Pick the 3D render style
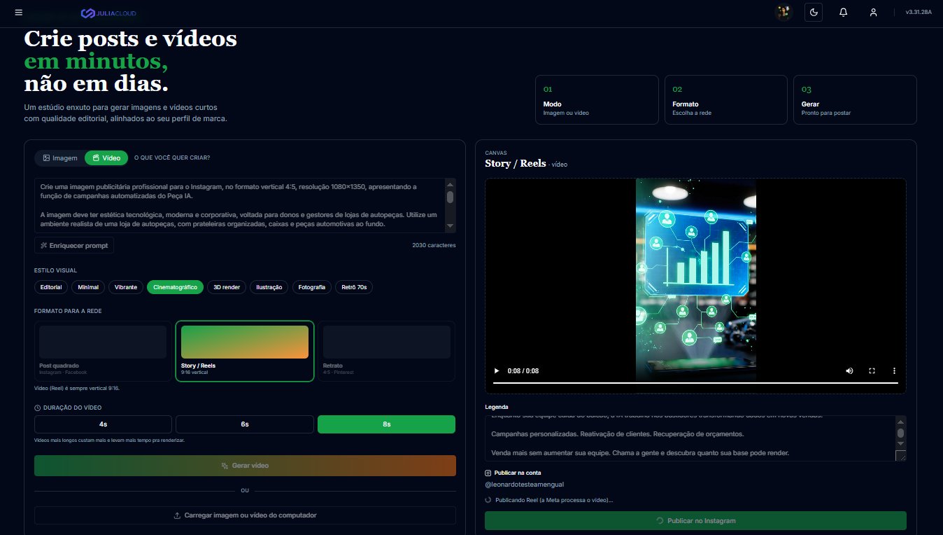Viewport: 943px width, 535px height. tap(227, 287)
